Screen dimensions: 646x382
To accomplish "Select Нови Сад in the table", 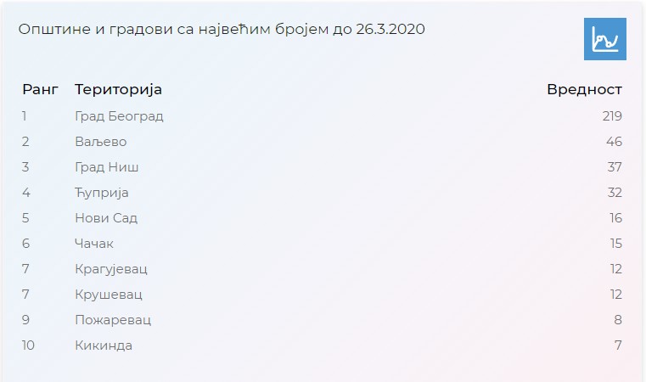I will point(106,218).
